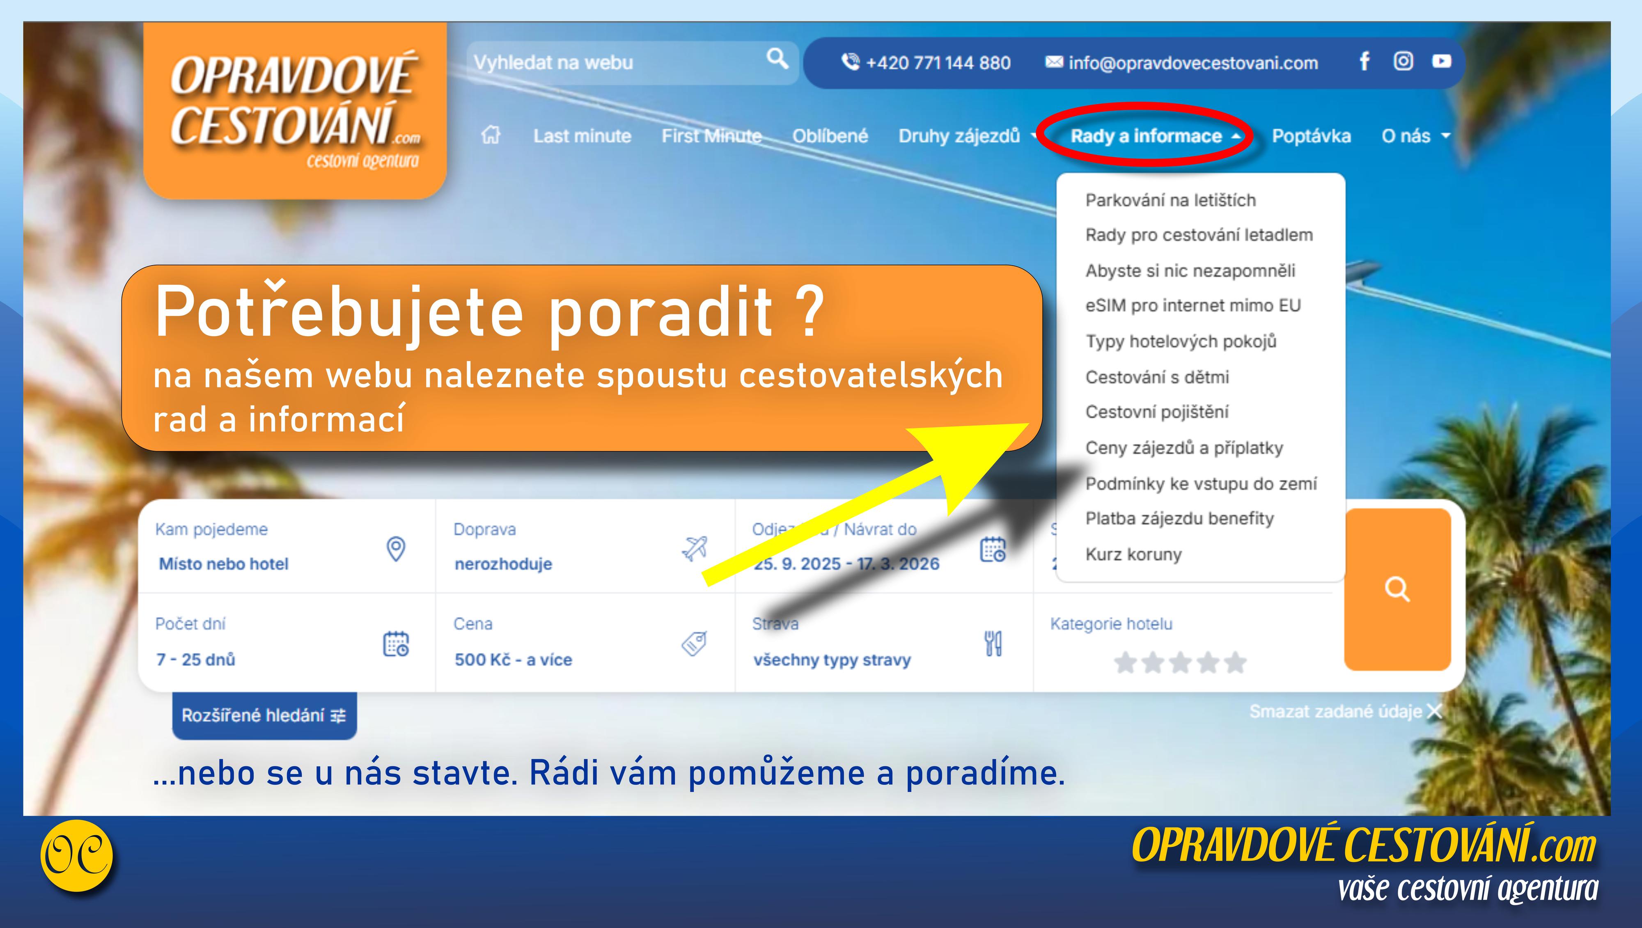This screenshot has height=928, width=1642.
Task: Collapse the Rady a informace dropdown
Action: point(1156,136)
